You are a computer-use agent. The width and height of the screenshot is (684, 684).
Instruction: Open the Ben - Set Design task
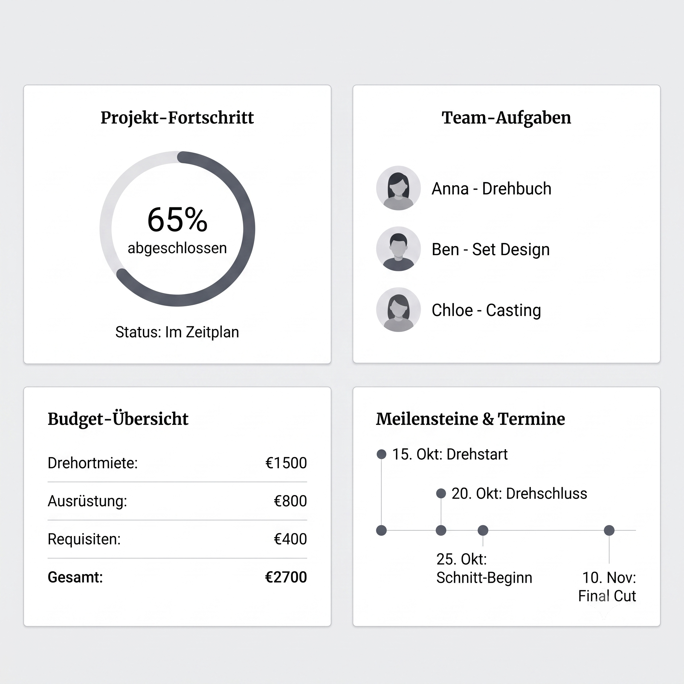pos(491,249)
